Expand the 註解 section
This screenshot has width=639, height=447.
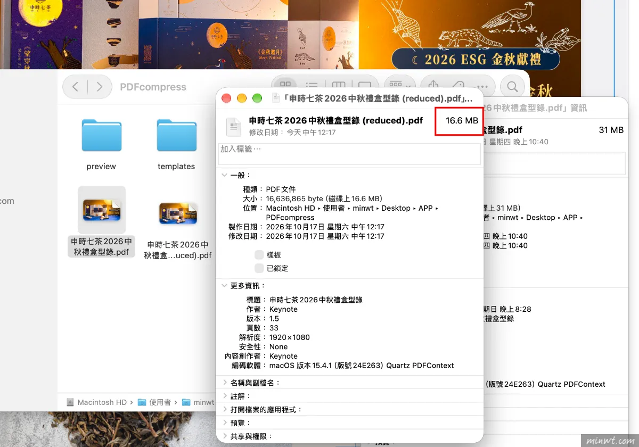coord(225,396)
